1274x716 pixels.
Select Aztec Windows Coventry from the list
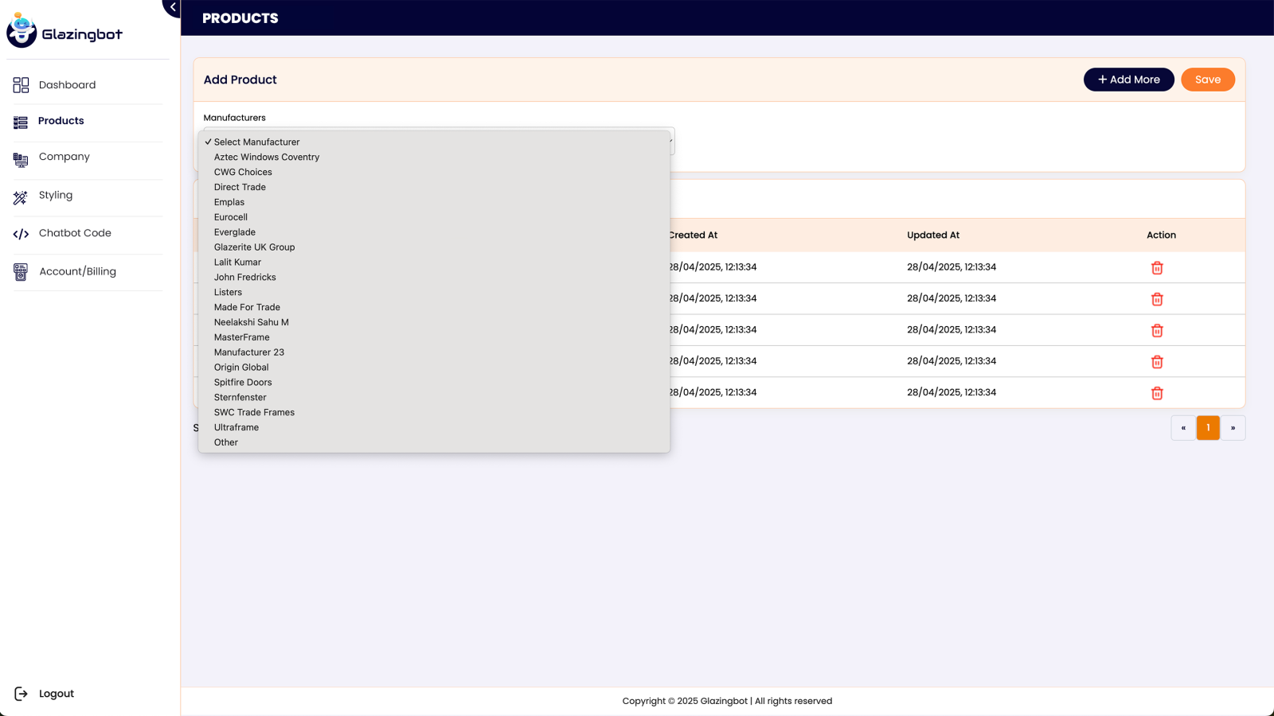click(x=267, y=158)
